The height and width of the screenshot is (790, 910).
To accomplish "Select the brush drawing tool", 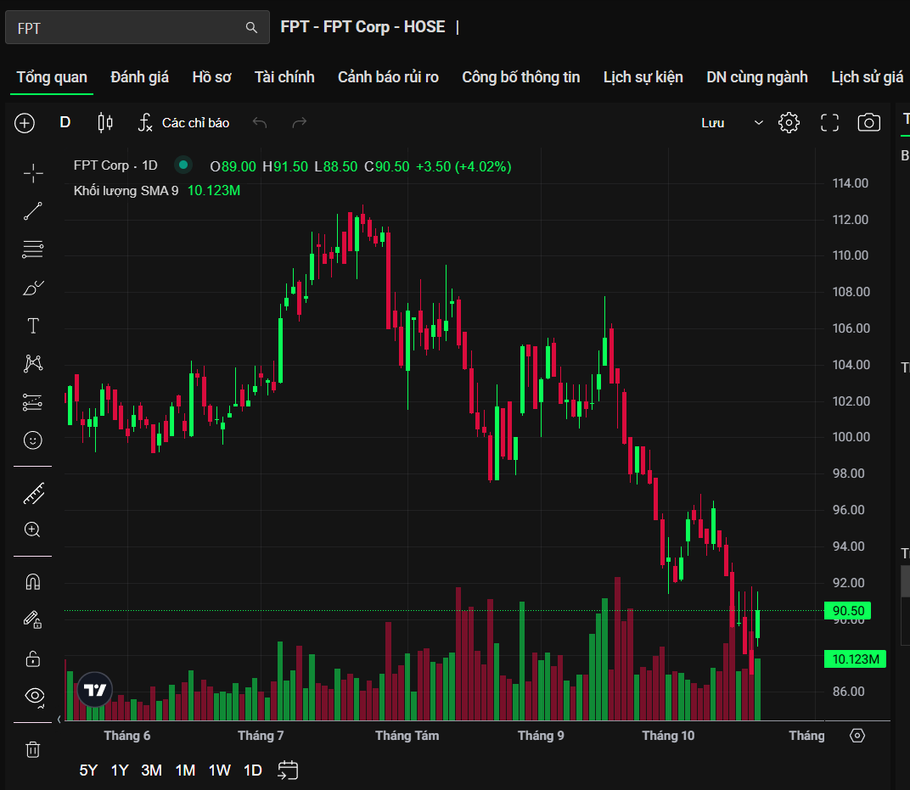I will tap(33, 289).
